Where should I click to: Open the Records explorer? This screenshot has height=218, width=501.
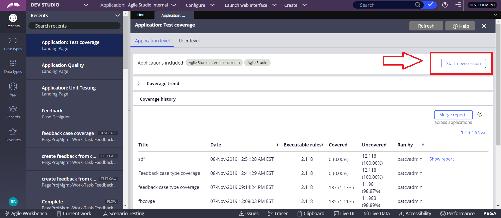pyautogui.click(x=13, y=112)
